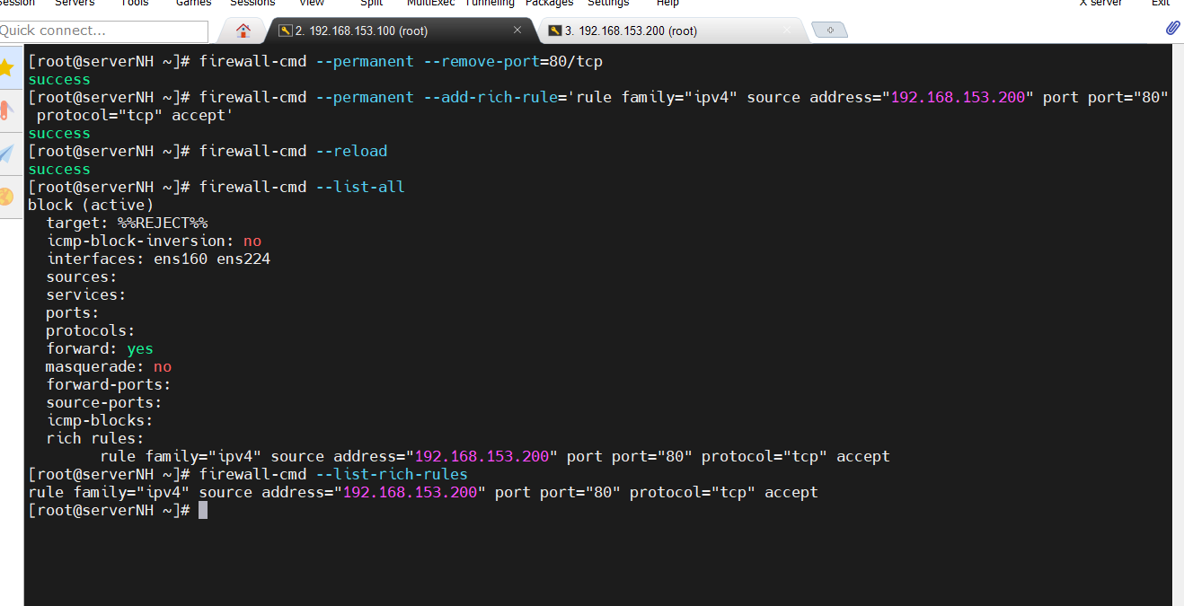The image size is (1184, 606).
Task: Open the Split toolbar item
Action: (371, 4)
